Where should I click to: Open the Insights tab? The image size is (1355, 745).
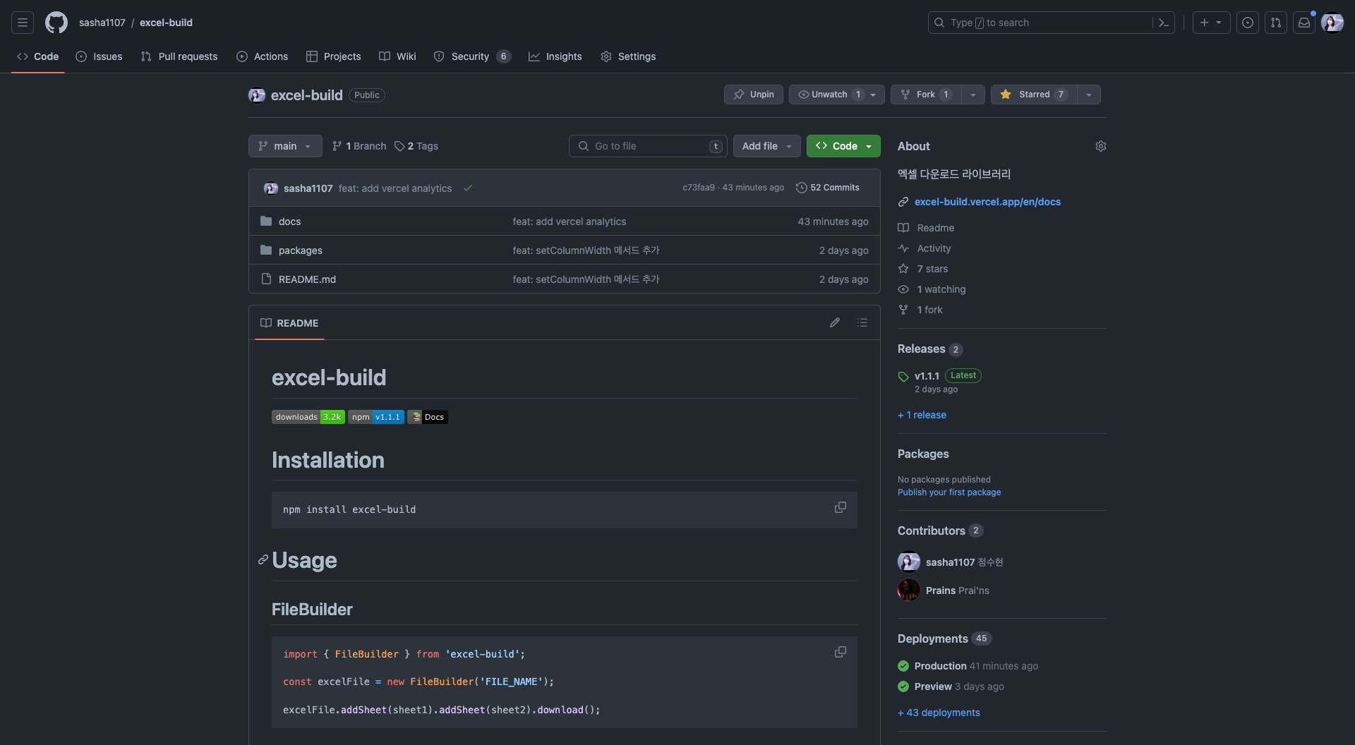555,56
